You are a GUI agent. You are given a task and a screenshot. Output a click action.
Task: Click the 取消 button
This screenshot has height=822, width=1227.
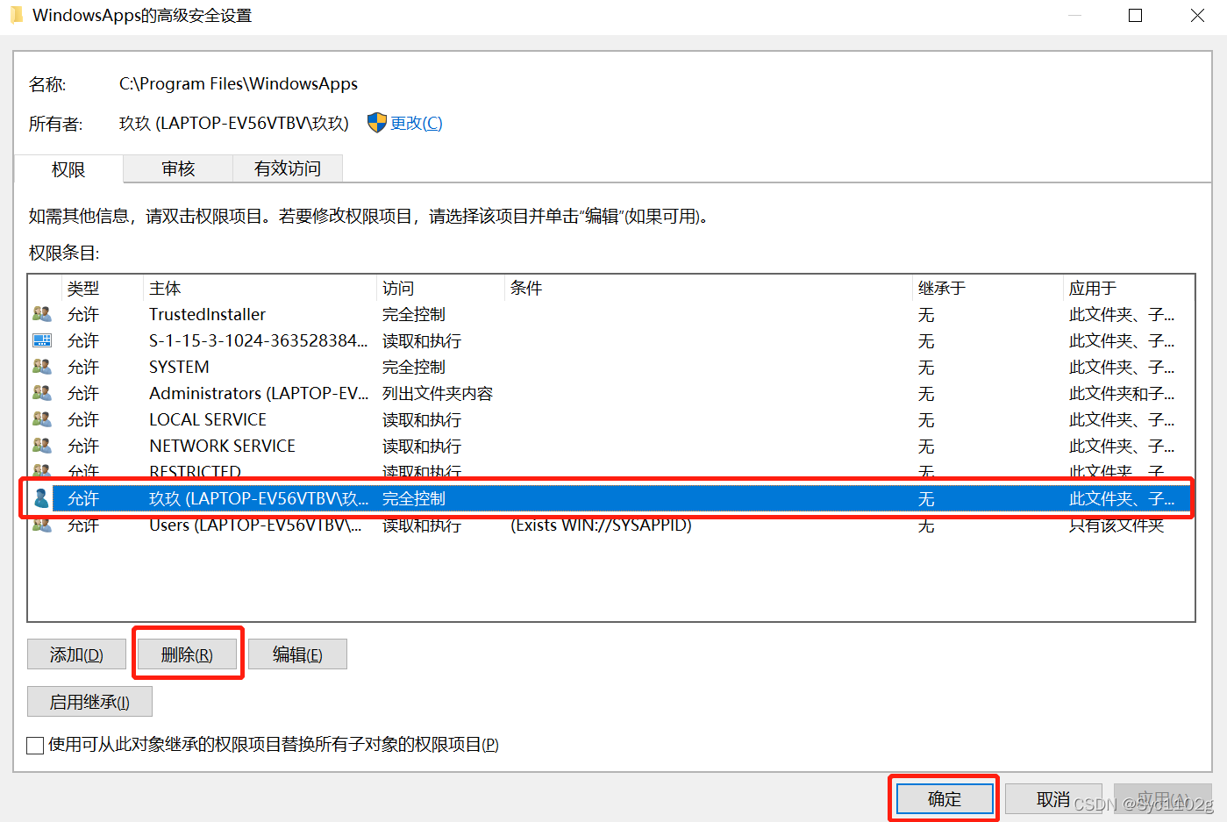coord(1053,799)
